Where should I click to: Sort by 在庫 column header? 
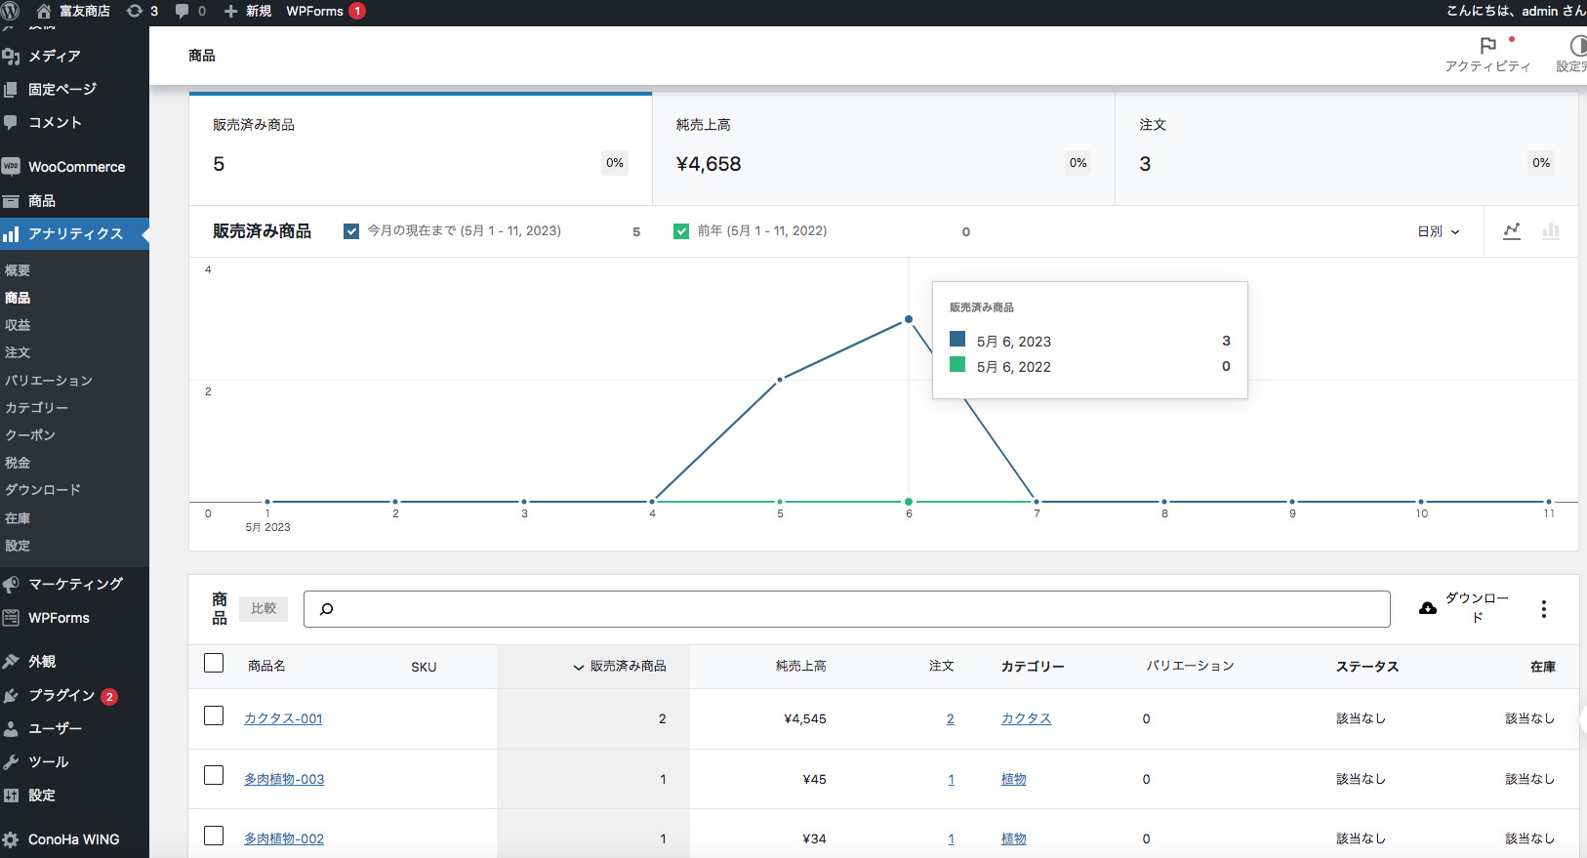(x=1542, y=667)
